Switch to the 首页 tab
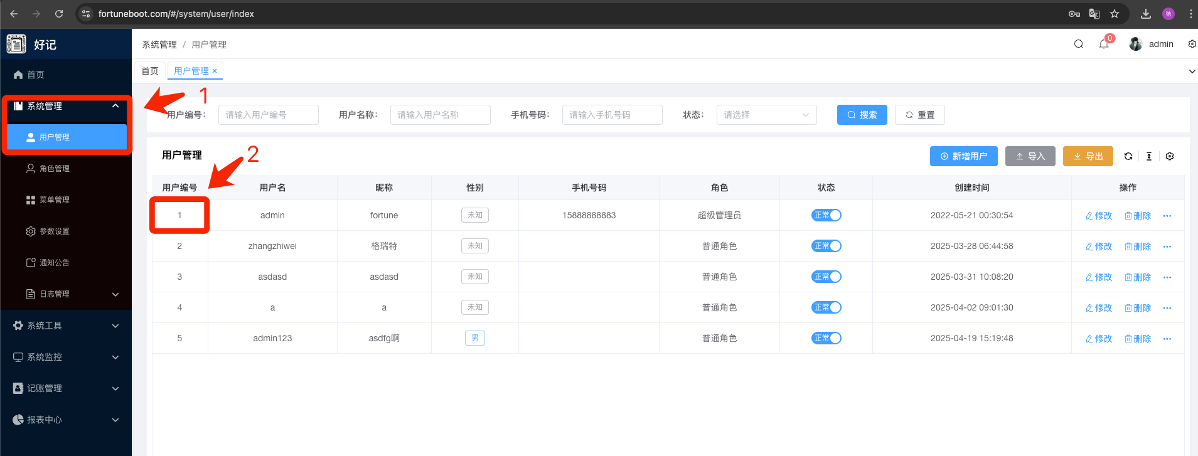Screen dimensions: 1198x456 click(150, 71)
